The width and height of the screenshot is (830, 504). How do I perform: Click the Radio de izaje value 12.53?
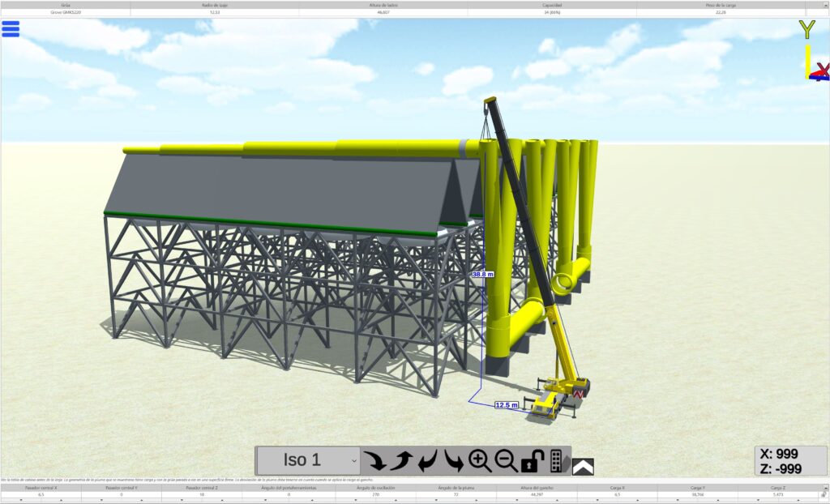pos(214,11)
